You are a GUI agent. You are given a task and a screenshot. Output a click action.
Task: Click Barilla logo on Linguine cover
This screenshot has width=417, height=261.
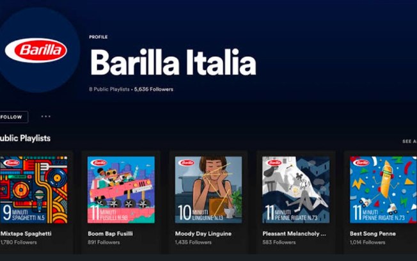point(186,162)
